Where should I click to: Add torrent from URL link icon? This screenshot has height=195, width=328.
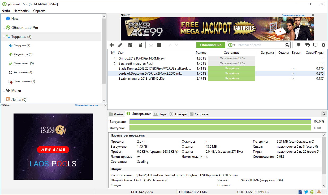click(x=120, y=45)
